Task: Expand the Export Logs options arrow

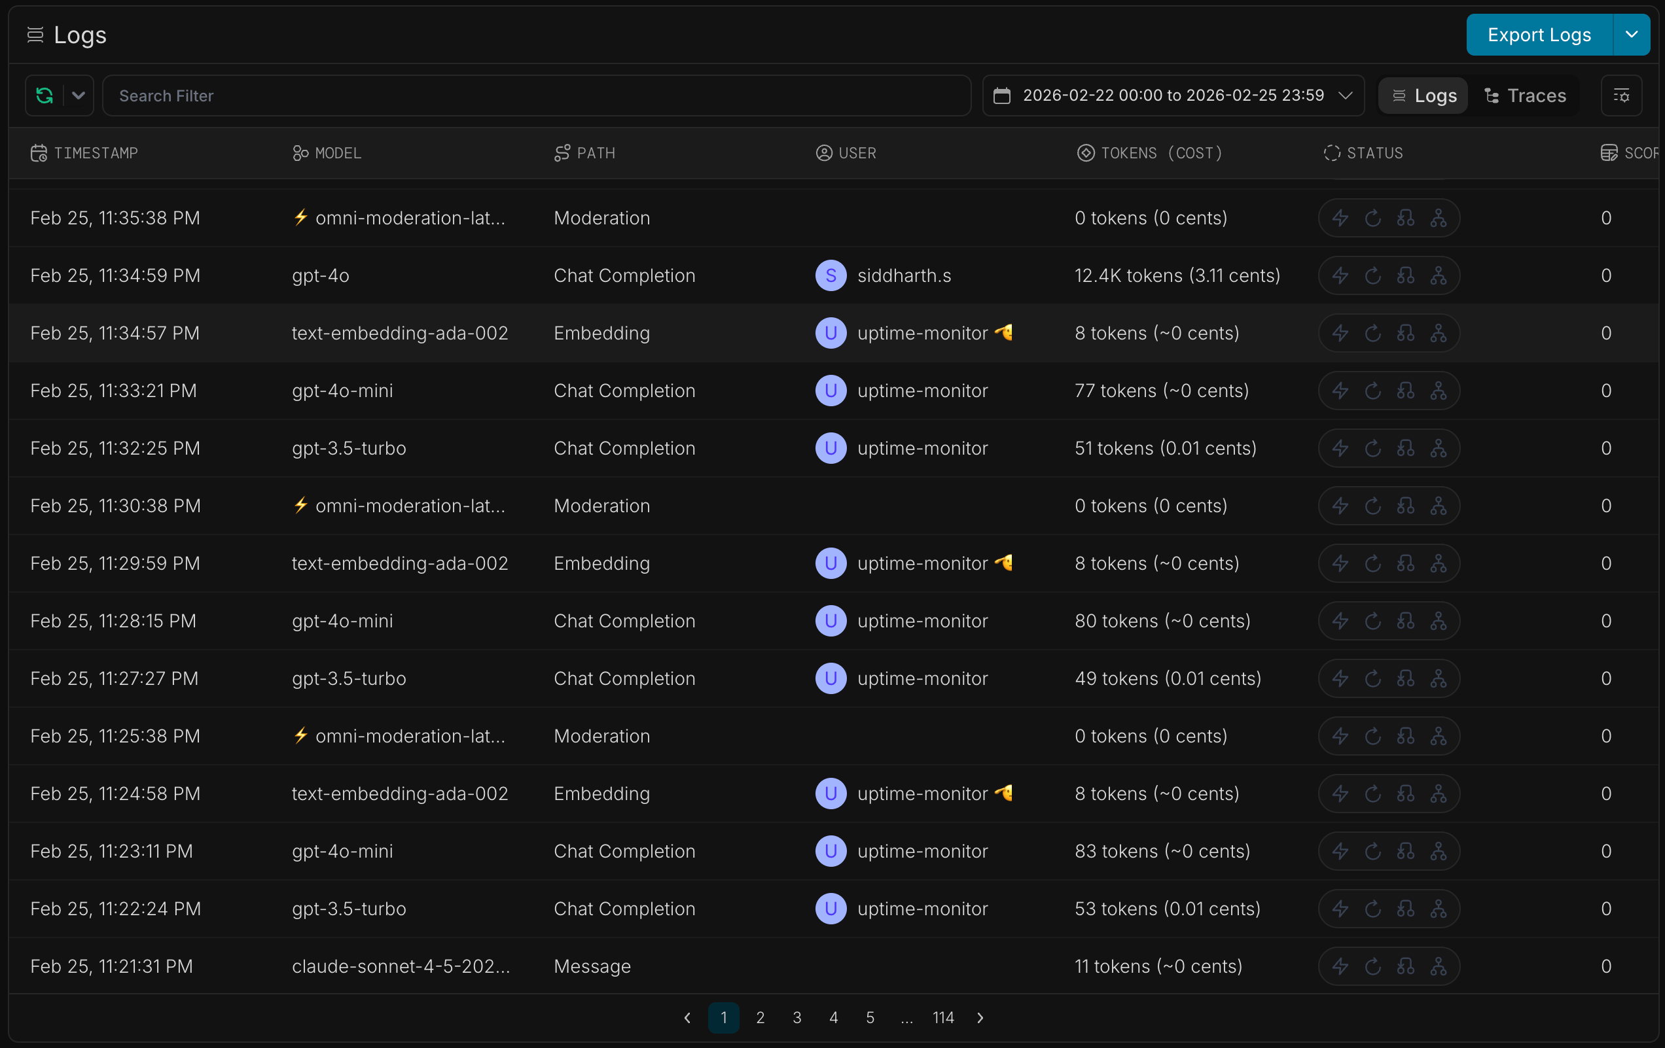Action: (1631, 35)
